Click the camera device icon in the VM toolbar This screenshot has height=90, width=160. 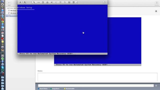[x=60, y=2]
